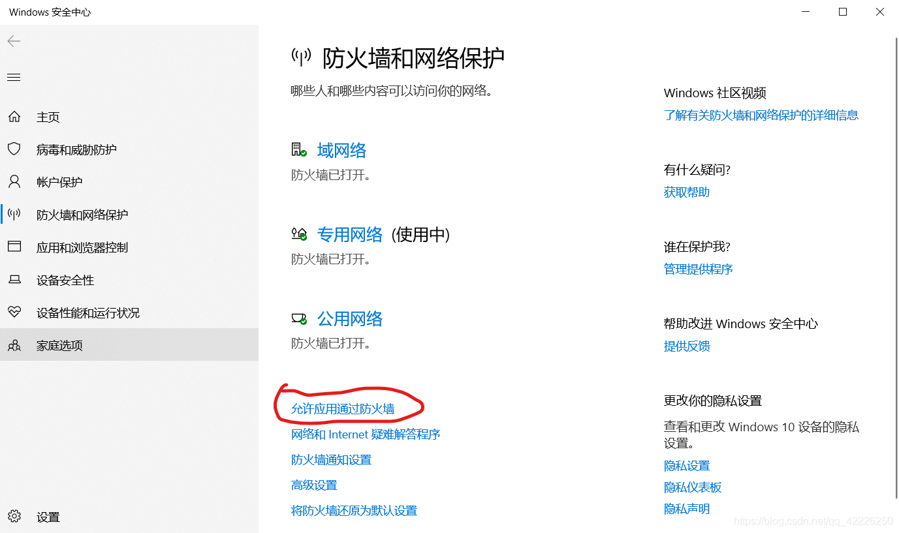Open the 域网络 link
899x533 pixels.
[x=341, y=151]
